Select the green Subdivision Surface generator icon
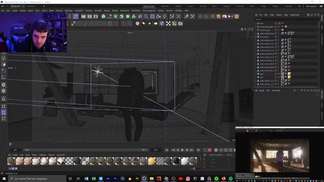 [x=121, y=16]
